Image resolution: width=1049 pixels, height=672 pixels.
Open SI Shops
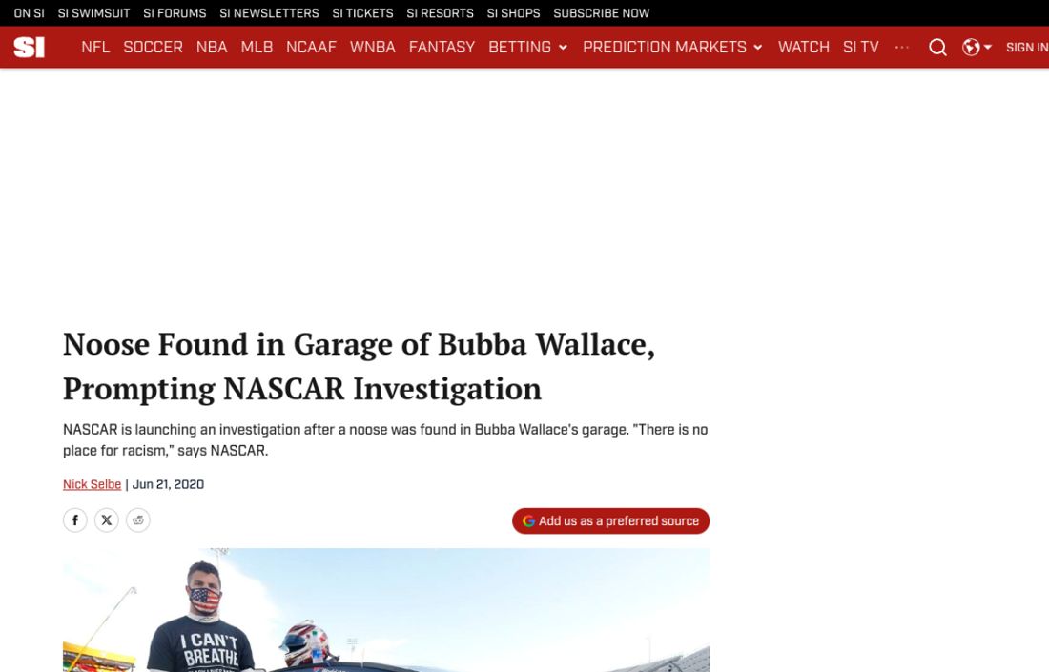tap(513, 13)
